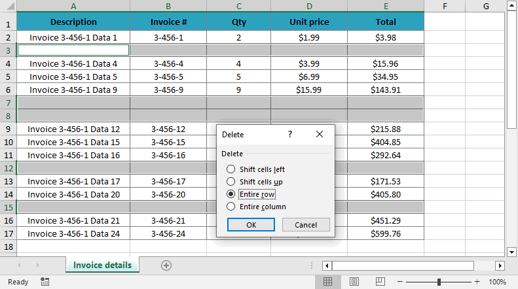Switch to Page Break Preview
Viewport: 518px width, 289px height.
click(x=380, y=282)
